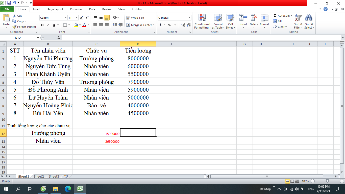Click Decrease Decimal icon
This screenshot has height=194, width=345.
189,25
